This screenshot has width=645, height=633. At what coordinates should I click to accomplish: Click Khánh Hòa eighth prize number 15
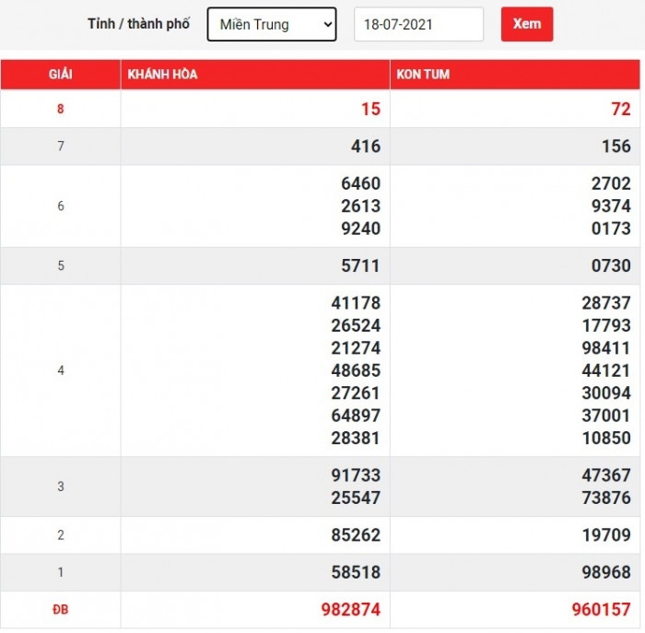click(x=369, y=109)
